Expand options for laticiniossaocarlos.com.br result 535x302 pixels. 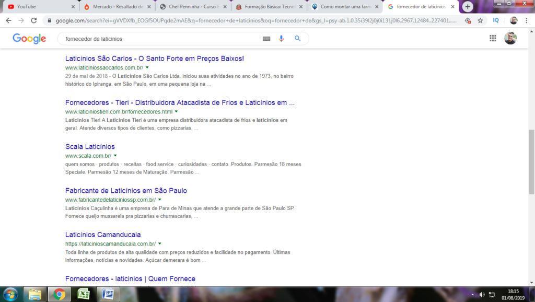point(147,67)
